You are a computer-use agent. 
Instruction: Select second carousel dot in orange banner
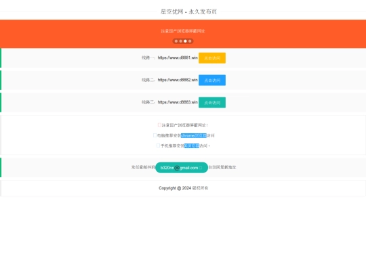click(181, 41)
